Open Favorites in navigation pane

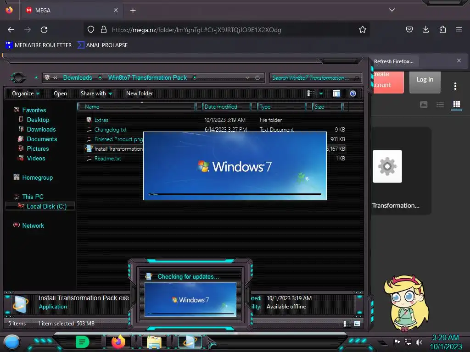(x=34, y=110)
